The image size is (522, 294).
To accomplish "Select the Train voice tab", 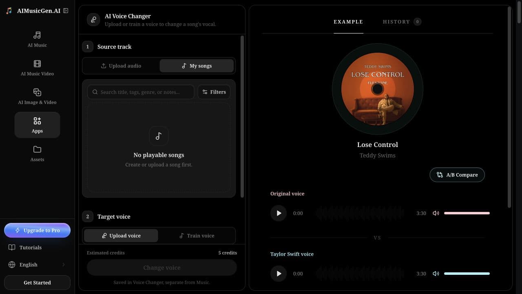I will coord(197,236).
